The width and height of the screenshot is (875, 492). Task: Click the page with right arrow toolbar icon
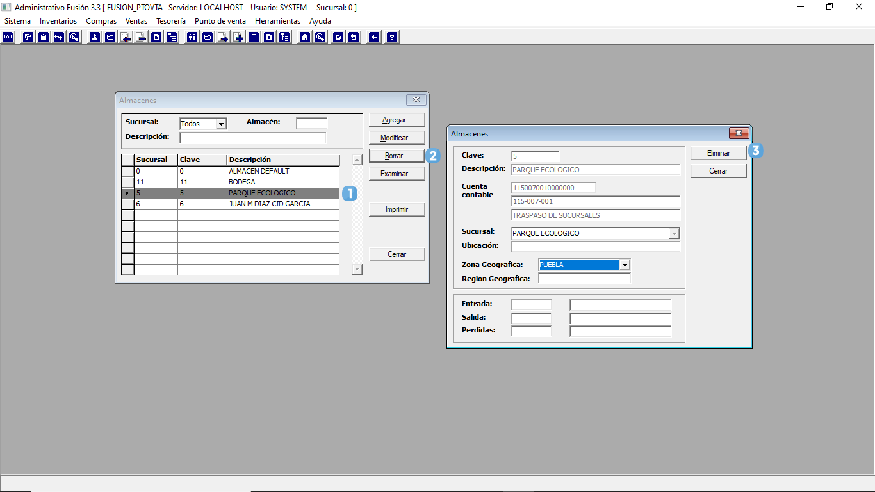pyautogui.click(x=224, y=37)
